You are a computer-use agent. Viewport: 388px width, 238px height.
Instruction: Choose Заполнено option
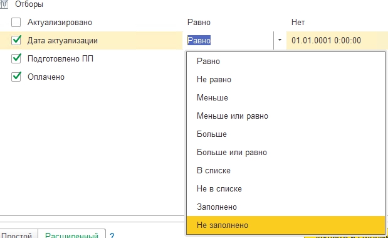coord(286,207)
